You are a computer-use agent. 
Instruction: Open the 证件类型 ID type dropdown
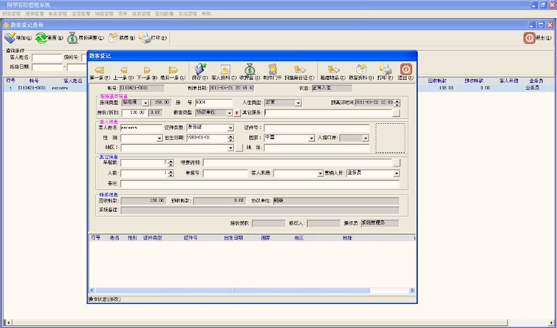(x=231, y=128)
